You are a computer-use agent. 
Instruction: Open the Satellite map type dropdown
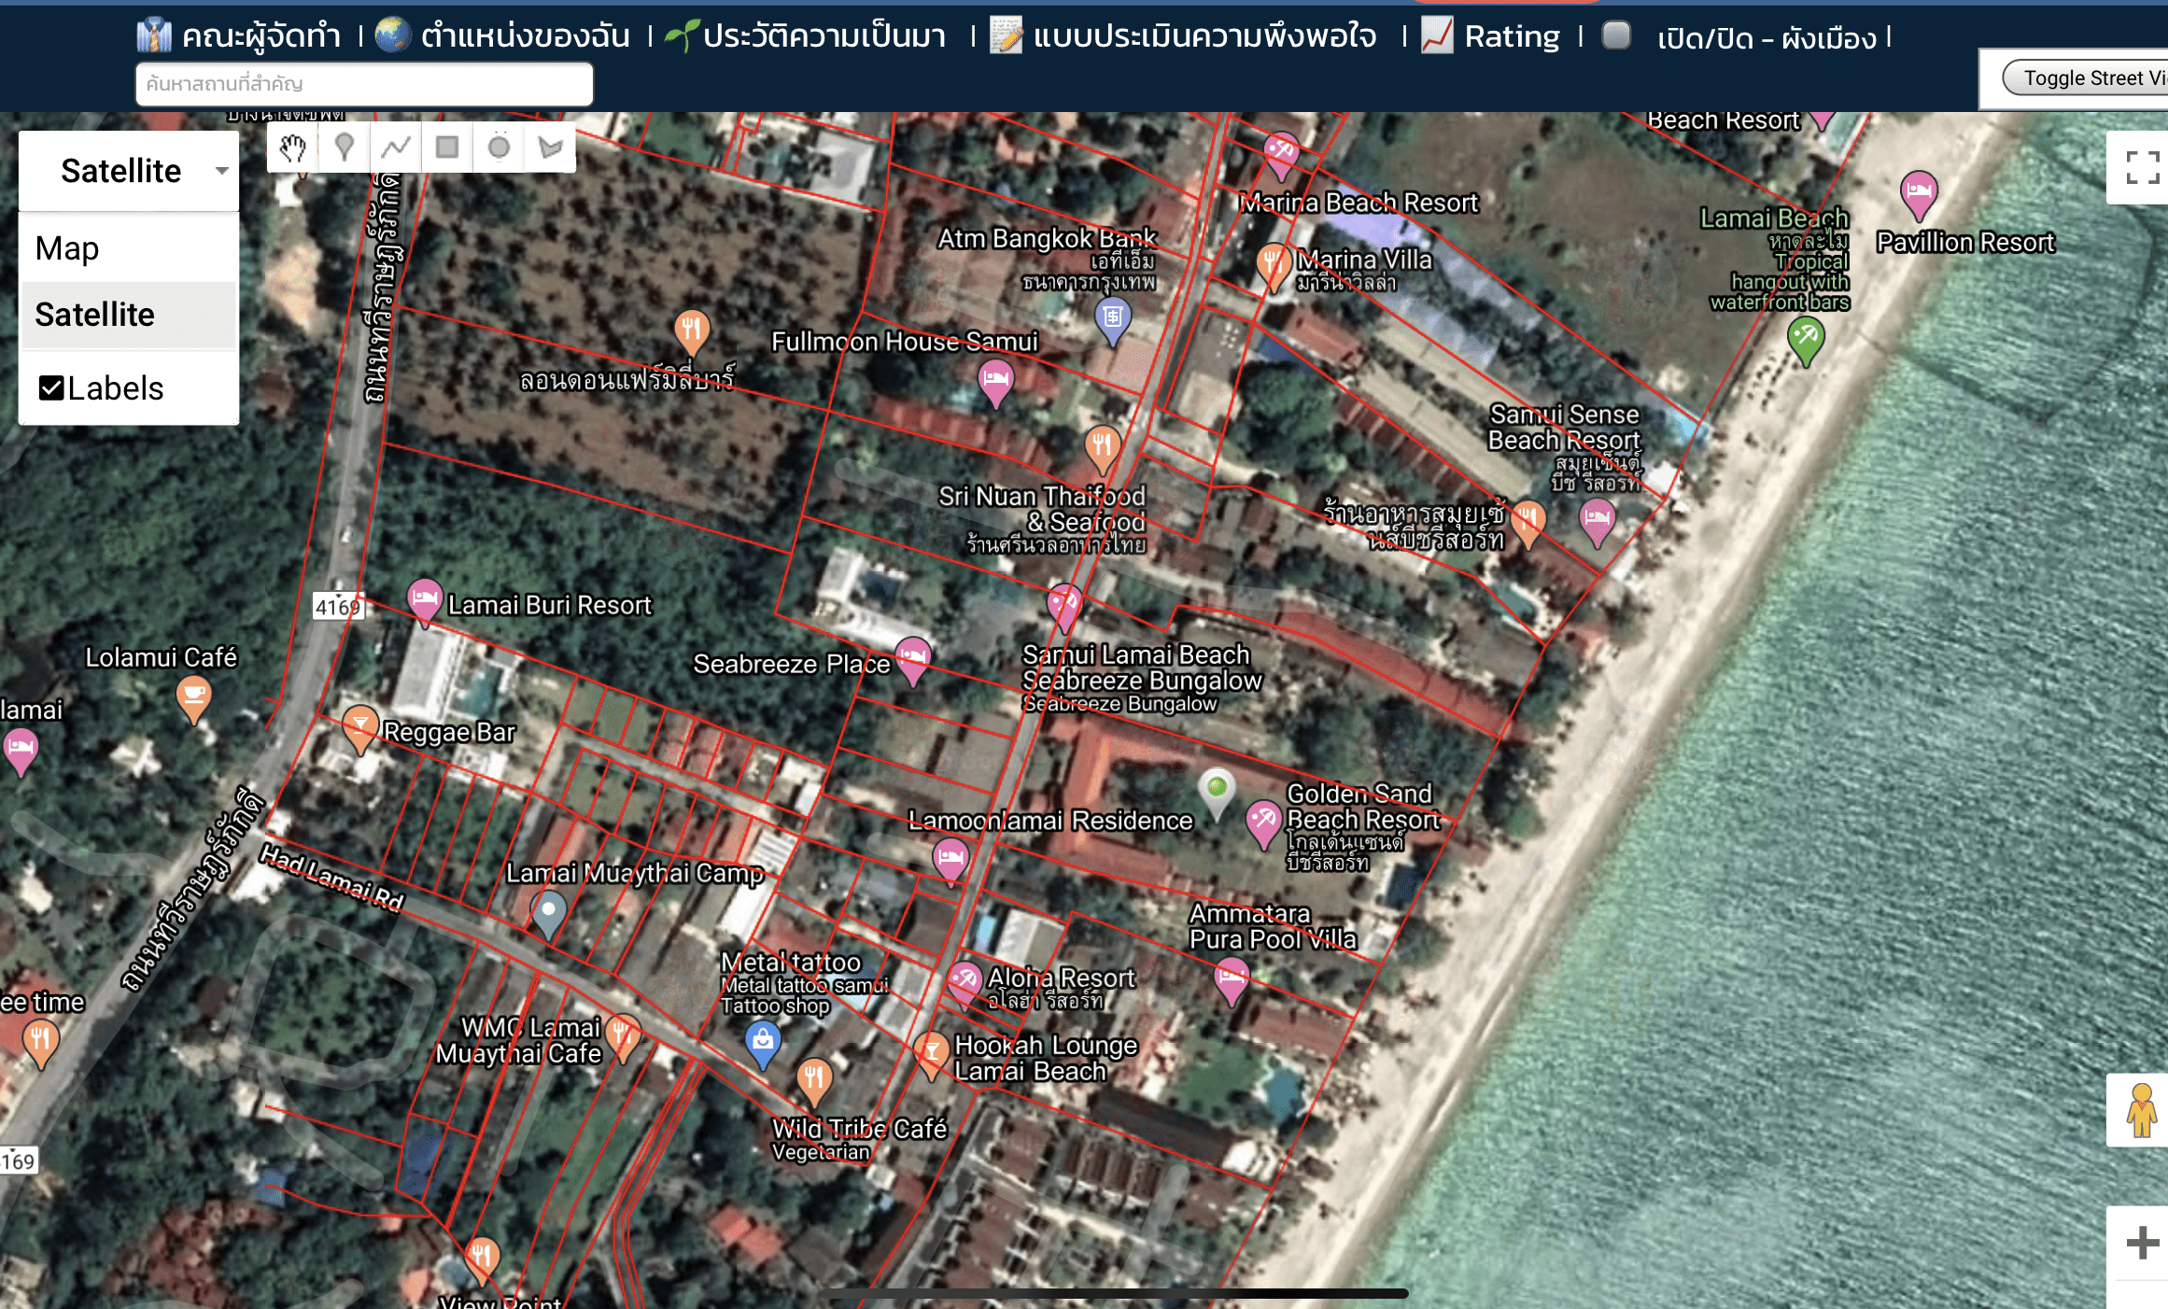(x=129, y=171)
